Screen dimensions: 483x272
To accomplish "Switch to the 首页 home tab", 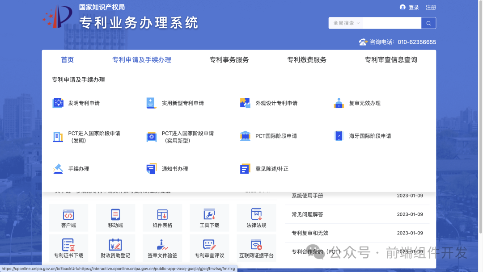I will pyautogui.click(x=67, y=59).
